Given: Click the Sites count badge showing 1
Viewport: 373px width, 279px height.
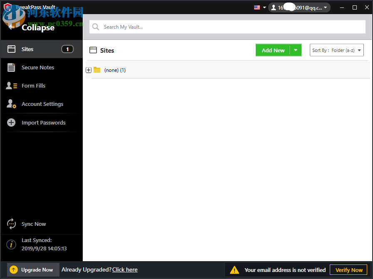Looking at the screenshot, I should point(67,49).
